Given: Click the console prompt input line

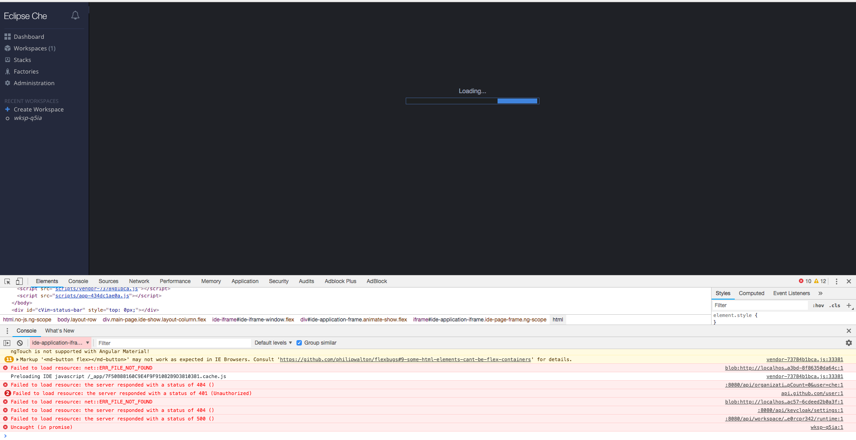Looking at the screenshot, I should (428, 436).
